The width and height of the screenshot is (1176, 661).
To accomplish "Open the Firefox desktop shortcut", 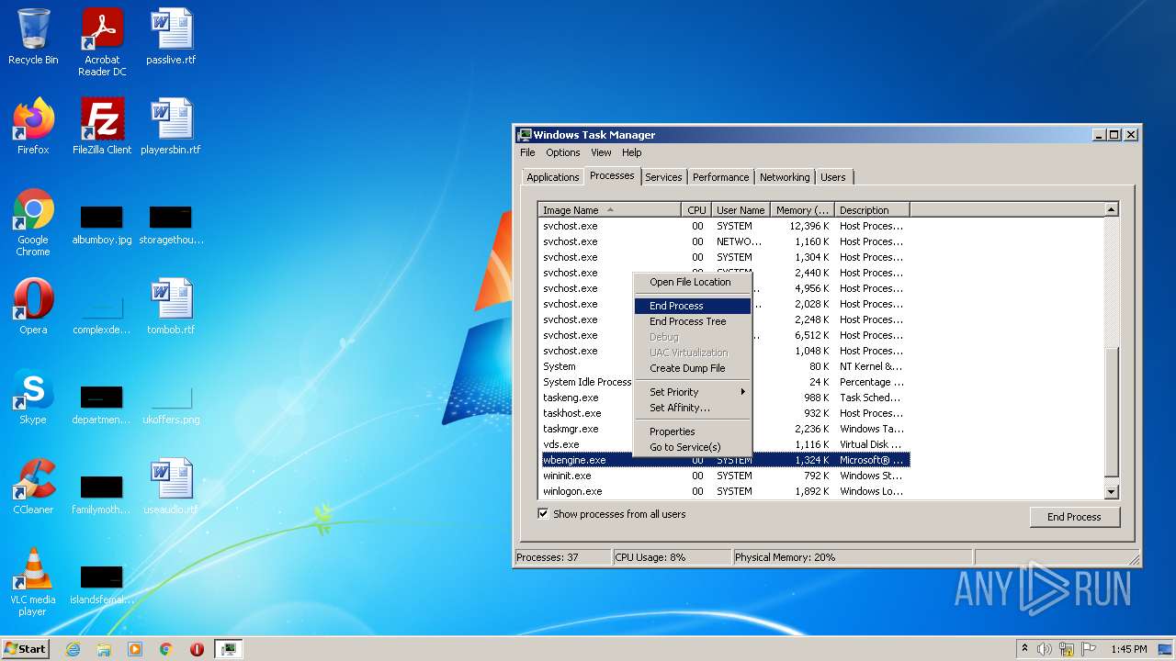I will (x=33, y=127).
